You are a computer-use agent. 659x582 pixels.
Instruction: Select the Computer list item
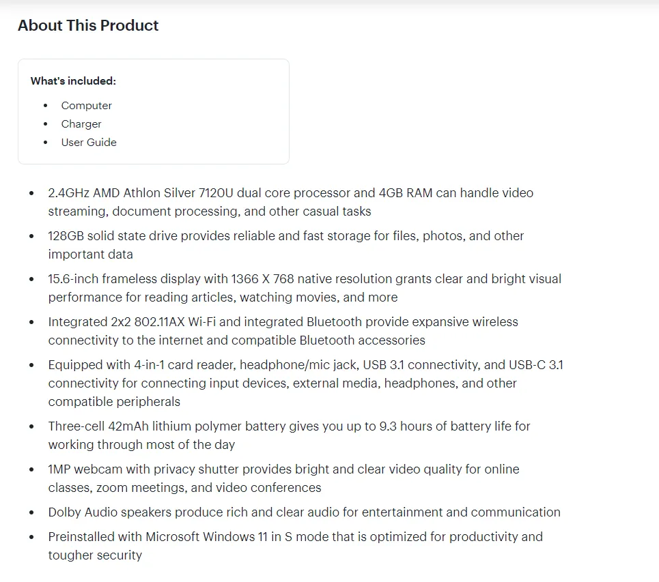click(87, 105)
